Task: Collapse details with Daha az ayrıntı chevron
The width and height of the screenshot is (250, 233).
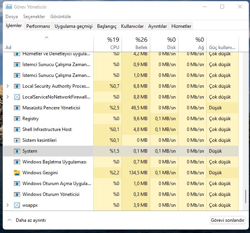Action: click(10, 220)
